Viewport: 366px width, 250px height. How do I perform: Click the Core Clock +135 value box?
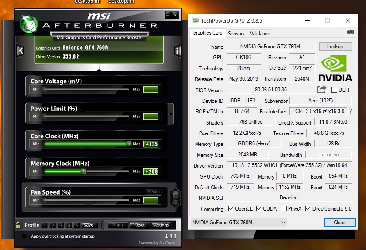click(151, 144)
